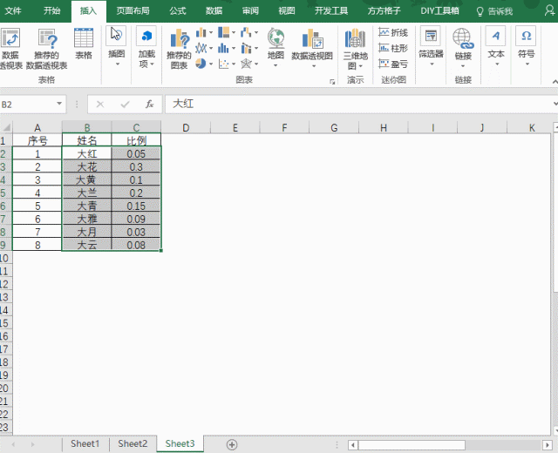Open the Filters (筛选器) menu
Image resolution: width=558 pixels, height=453 pixels.
click(x=431, y=45)
